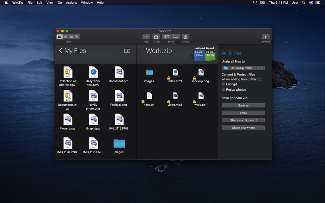The image size is (325, 203).
Task: Click the Save as button
Action: 243,106
